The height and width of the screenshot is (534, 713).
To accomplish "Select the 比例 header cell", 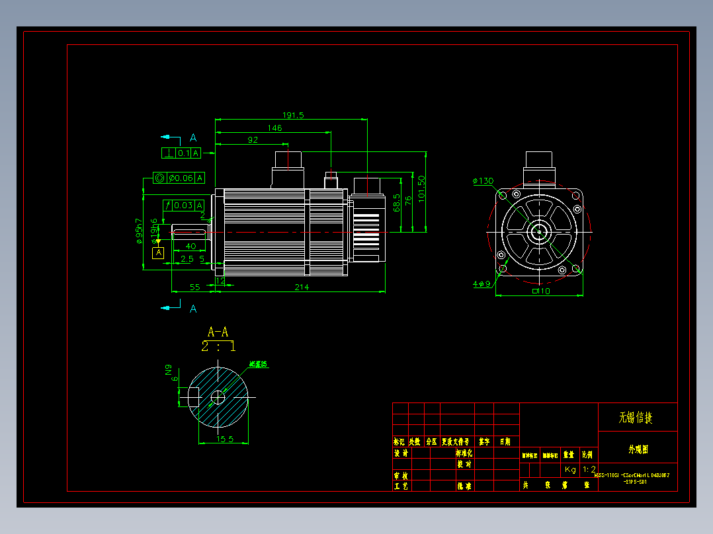I will (587, 455).
